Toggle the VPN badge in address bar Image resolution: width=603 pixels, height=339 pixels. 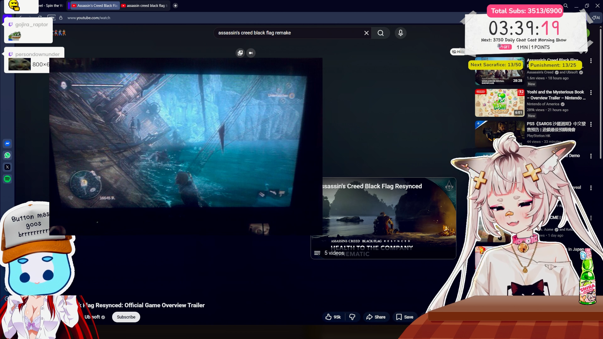pyautogui.click(x=52, y=18)
